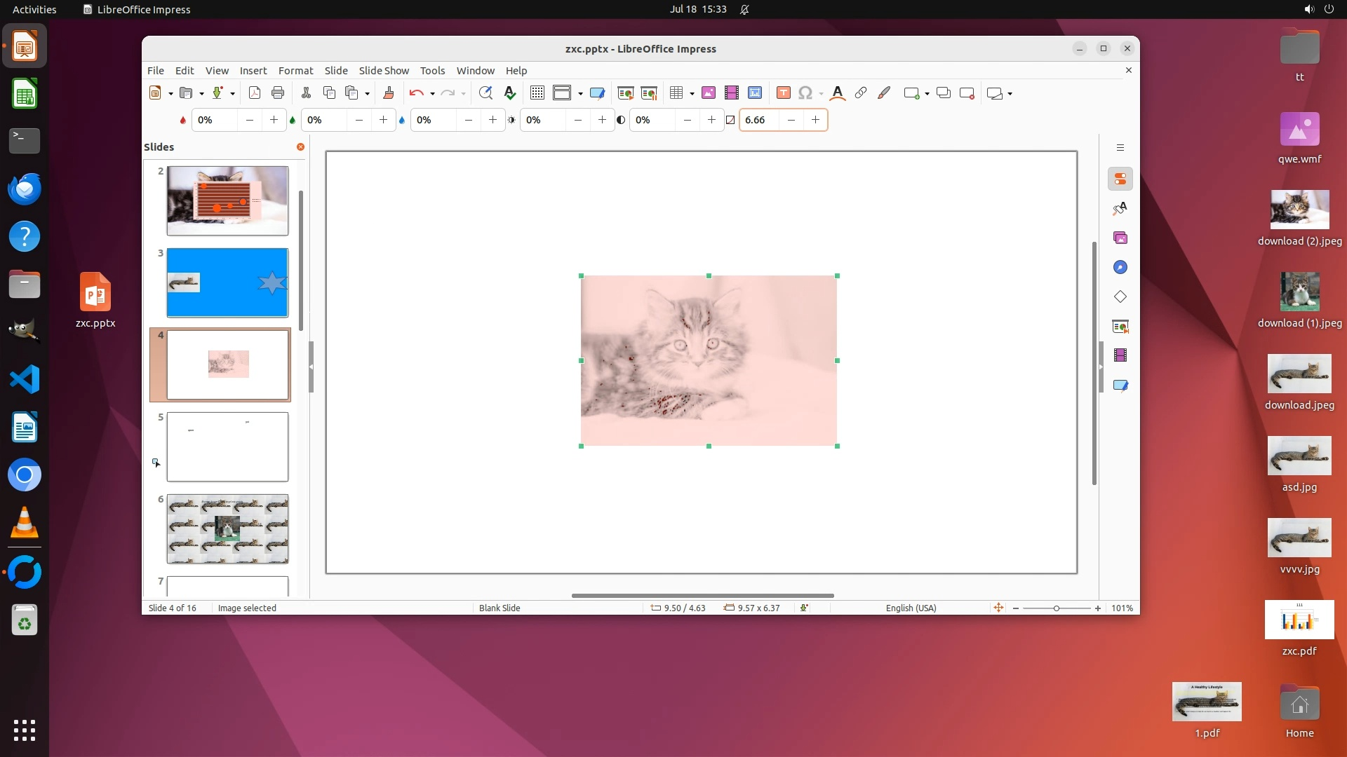Open sidebar Gallery panel icon
Screen dimensions: 1347x757
[x=1120, y=238]
